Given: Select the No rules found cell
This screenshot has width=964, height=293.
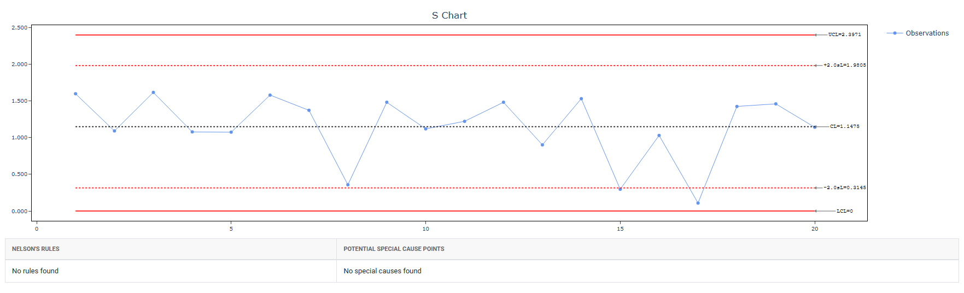Looking at the screenshot, I should [171, 271].
